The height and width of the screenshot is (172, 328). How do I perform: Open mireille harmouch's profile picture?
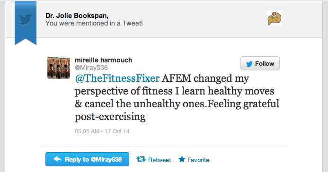[59, 68]
